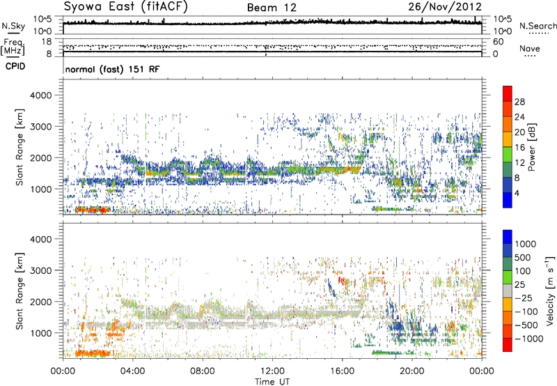Click the "12:00" time tick label
This screenshot has height=386, width=557.
(272, 371)
